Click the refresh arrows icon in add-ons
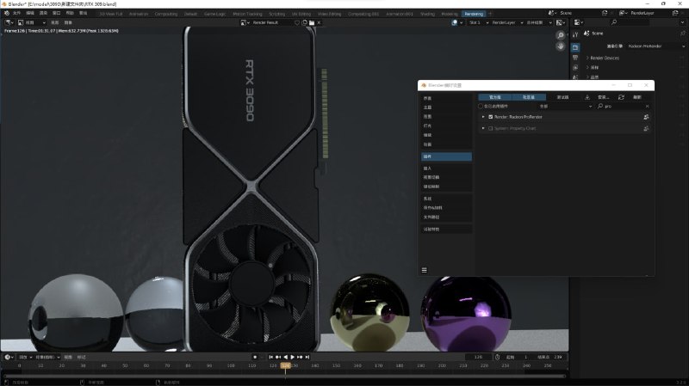Viewport: 689px width, 386px height. click(621, 97)
